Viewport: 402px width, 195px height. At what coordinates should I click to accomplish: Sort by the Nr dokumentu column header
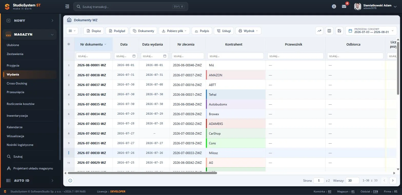click(x=93, y=44)
